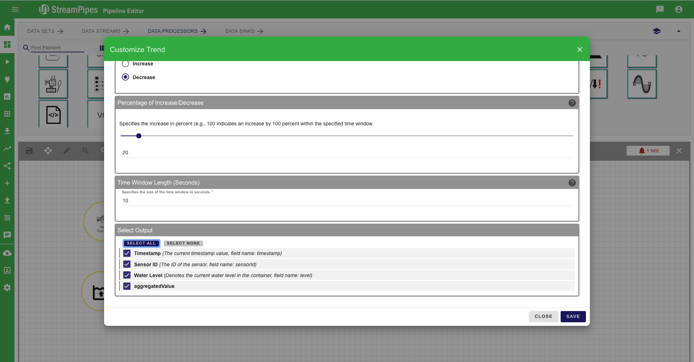
Task: Click the home icon in sidebar
Action: pos(7,27)
